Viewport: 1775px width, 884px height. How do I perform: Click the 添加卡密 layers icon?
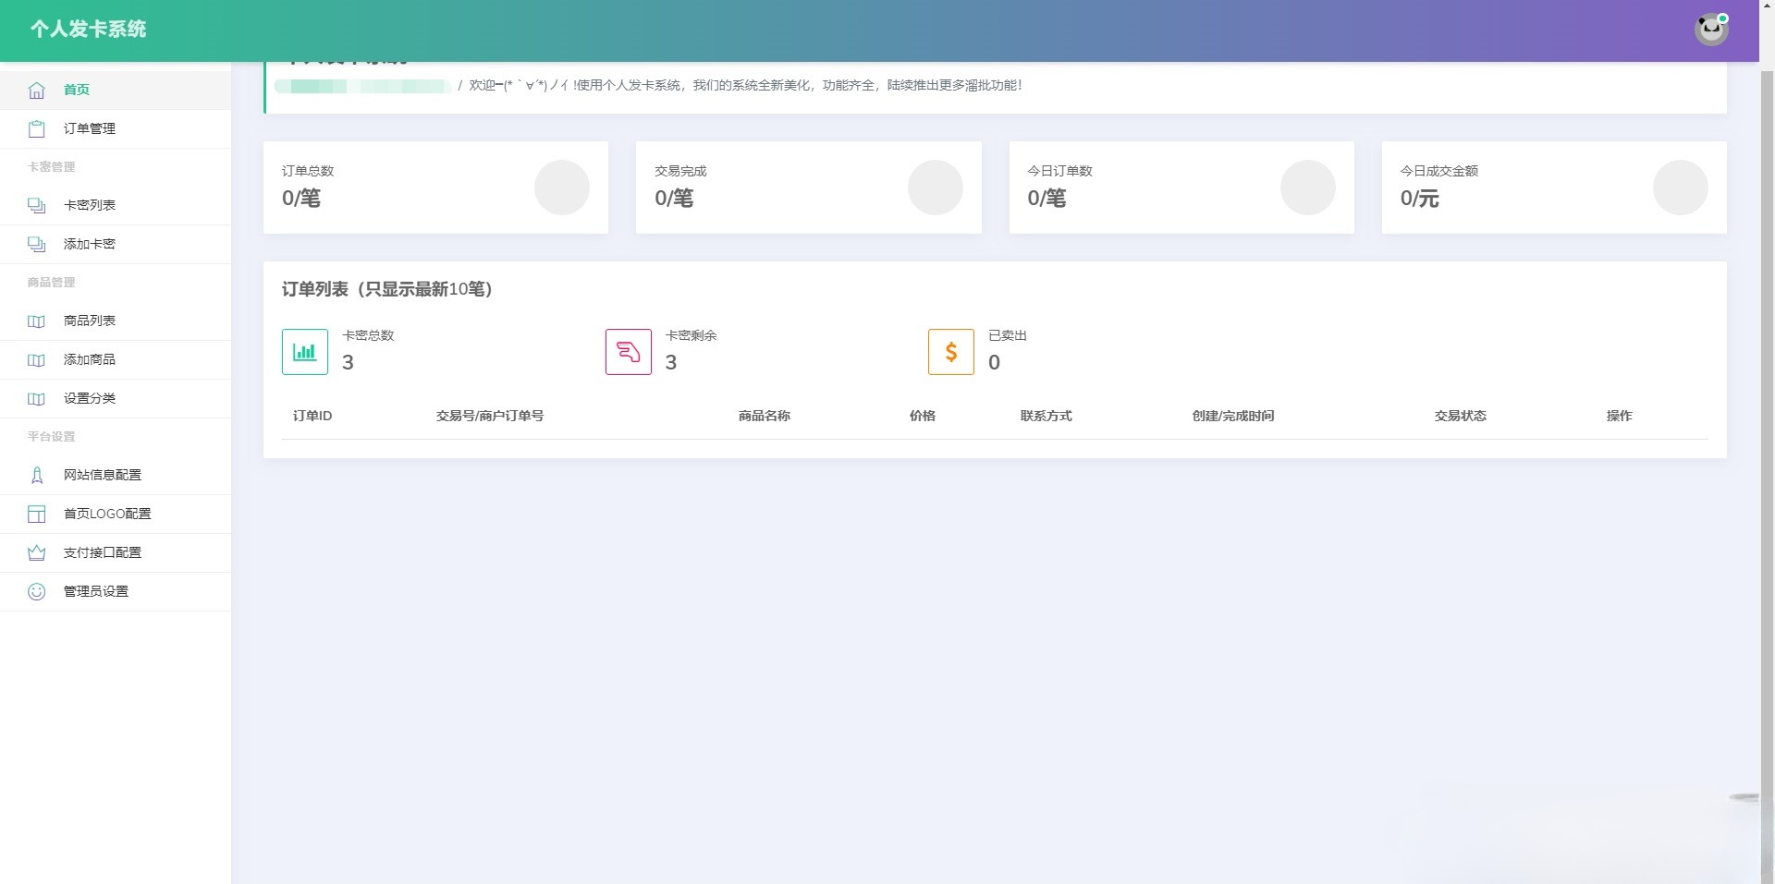pyautogui.click(x=37, y=244)
